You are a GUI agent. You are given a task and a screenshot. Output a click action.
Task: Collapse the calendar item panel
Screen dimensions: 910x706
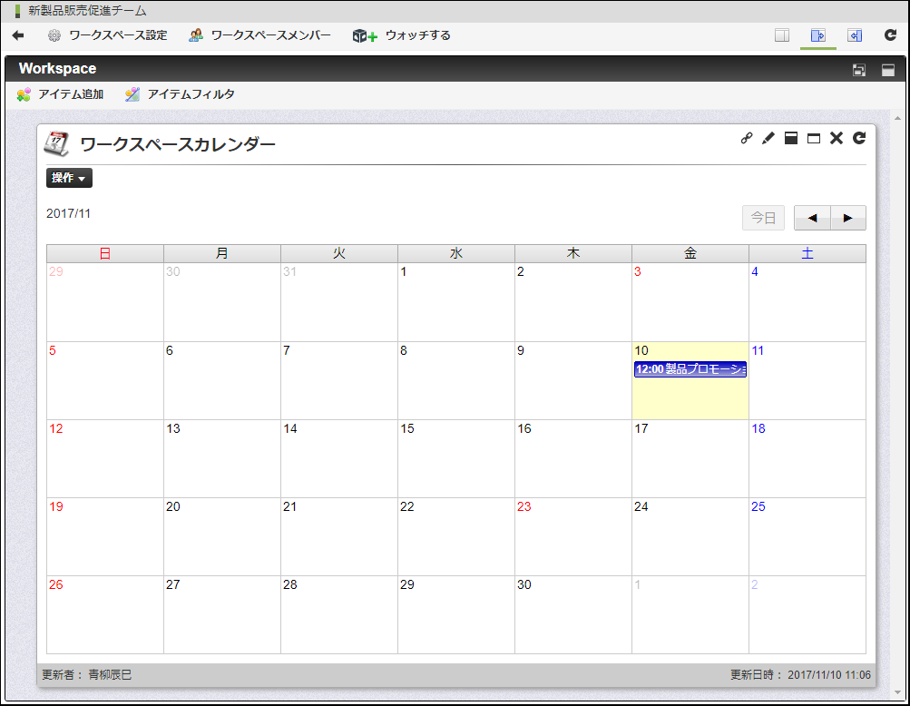click(x=791, y=138)
